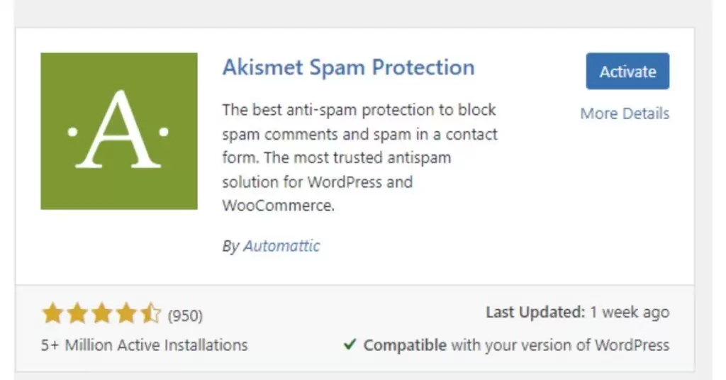The image size is (726, 380).
Task: Click the 'By' text before Automattic
Action: click(x=230, y=246)
